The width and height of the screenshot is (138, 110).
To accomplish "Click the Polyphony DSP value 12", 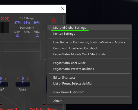I will tap(17, 35).
